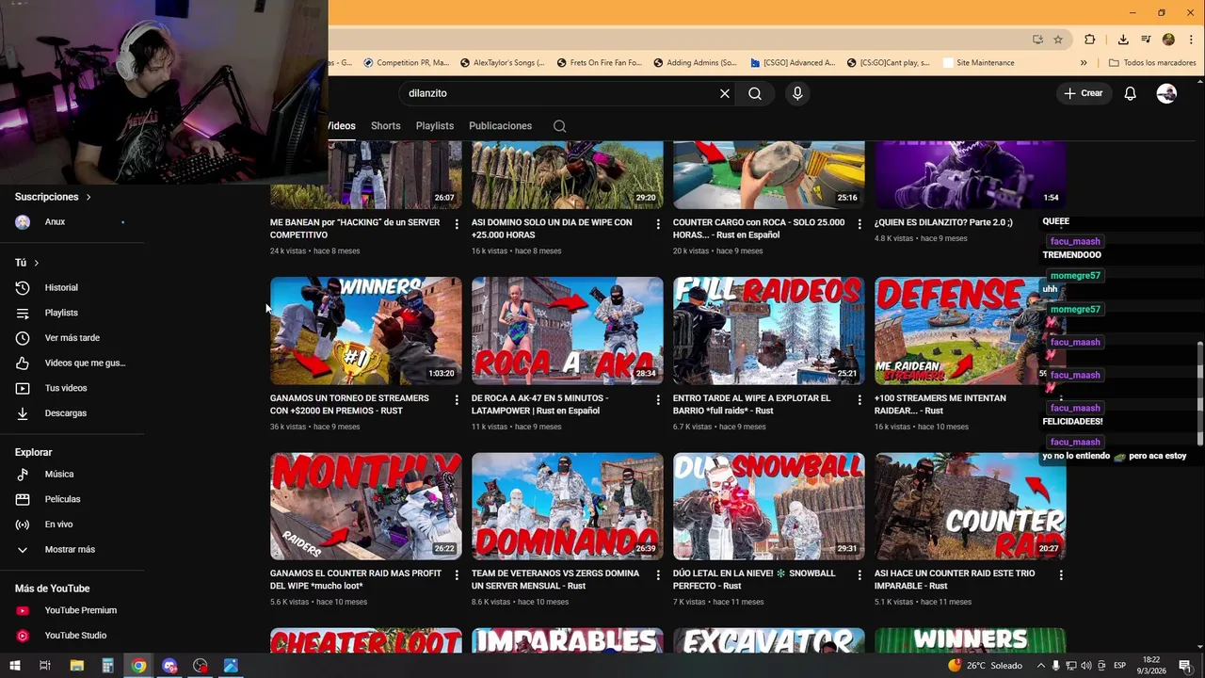
Task: Play the ROCA A AKA thumbnail video
Action: pos(567,331)
